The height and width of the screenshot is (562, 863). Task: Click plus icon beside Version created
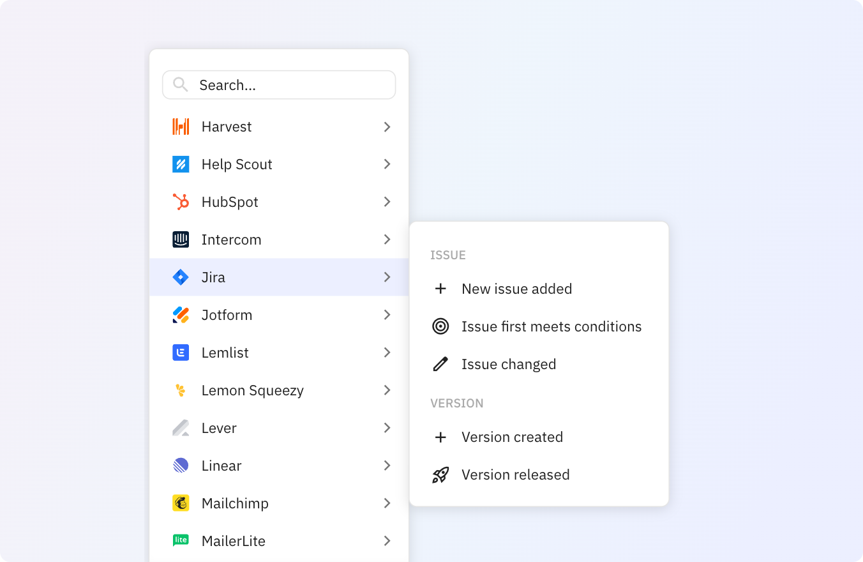pyautogui.click(x=440, y=437)
